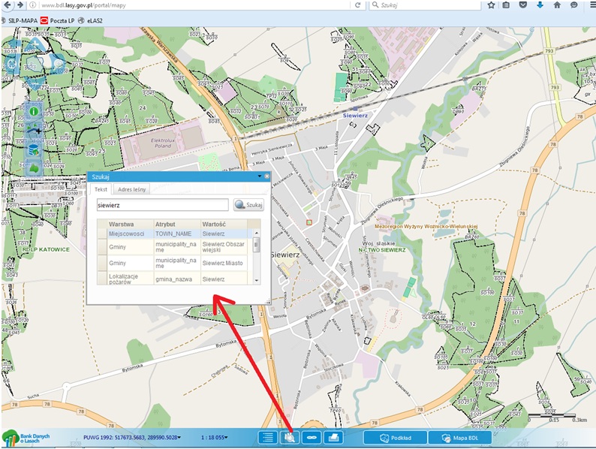
Task: Open the layer list icon in bottom bar
Action: tap(268, 437)
